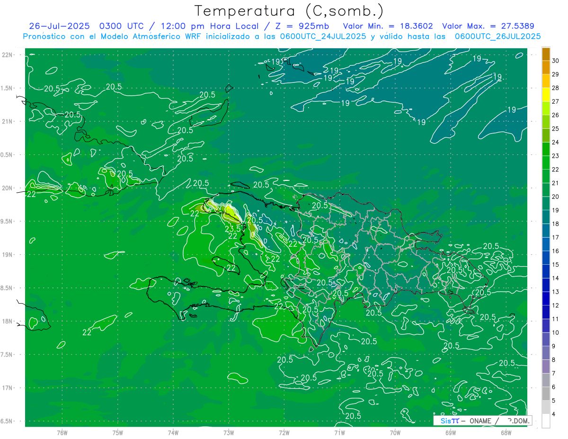Click the '27' value on the color scale
This screenshot has width=568, height=439.
pyautogui.click(x=556, y=101)
